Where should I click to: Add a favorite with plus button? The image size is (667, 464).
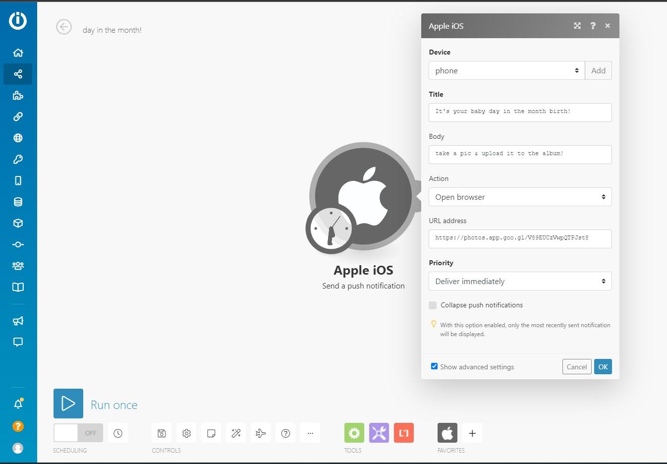pos(472,433)
